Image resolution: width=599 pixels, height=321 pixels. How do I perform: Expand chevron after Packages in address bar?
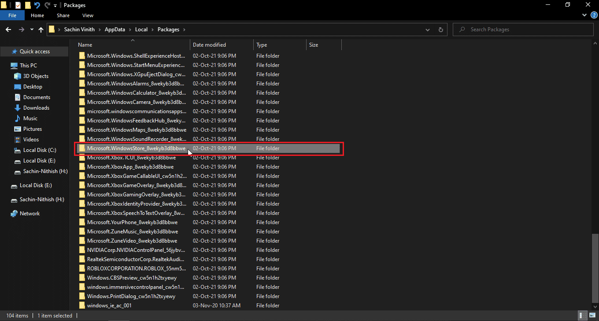click(x=184, y=30)
